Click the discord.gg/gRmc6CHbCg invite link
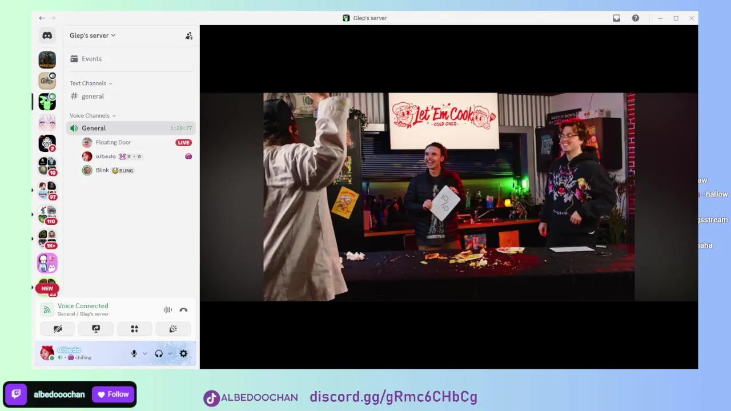This screenshot has height=411, width=731. coord(393,397)
